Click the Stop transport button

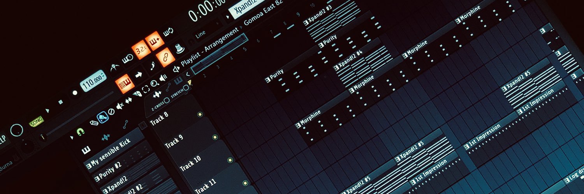pyautogui.click(x=60, y=102)
